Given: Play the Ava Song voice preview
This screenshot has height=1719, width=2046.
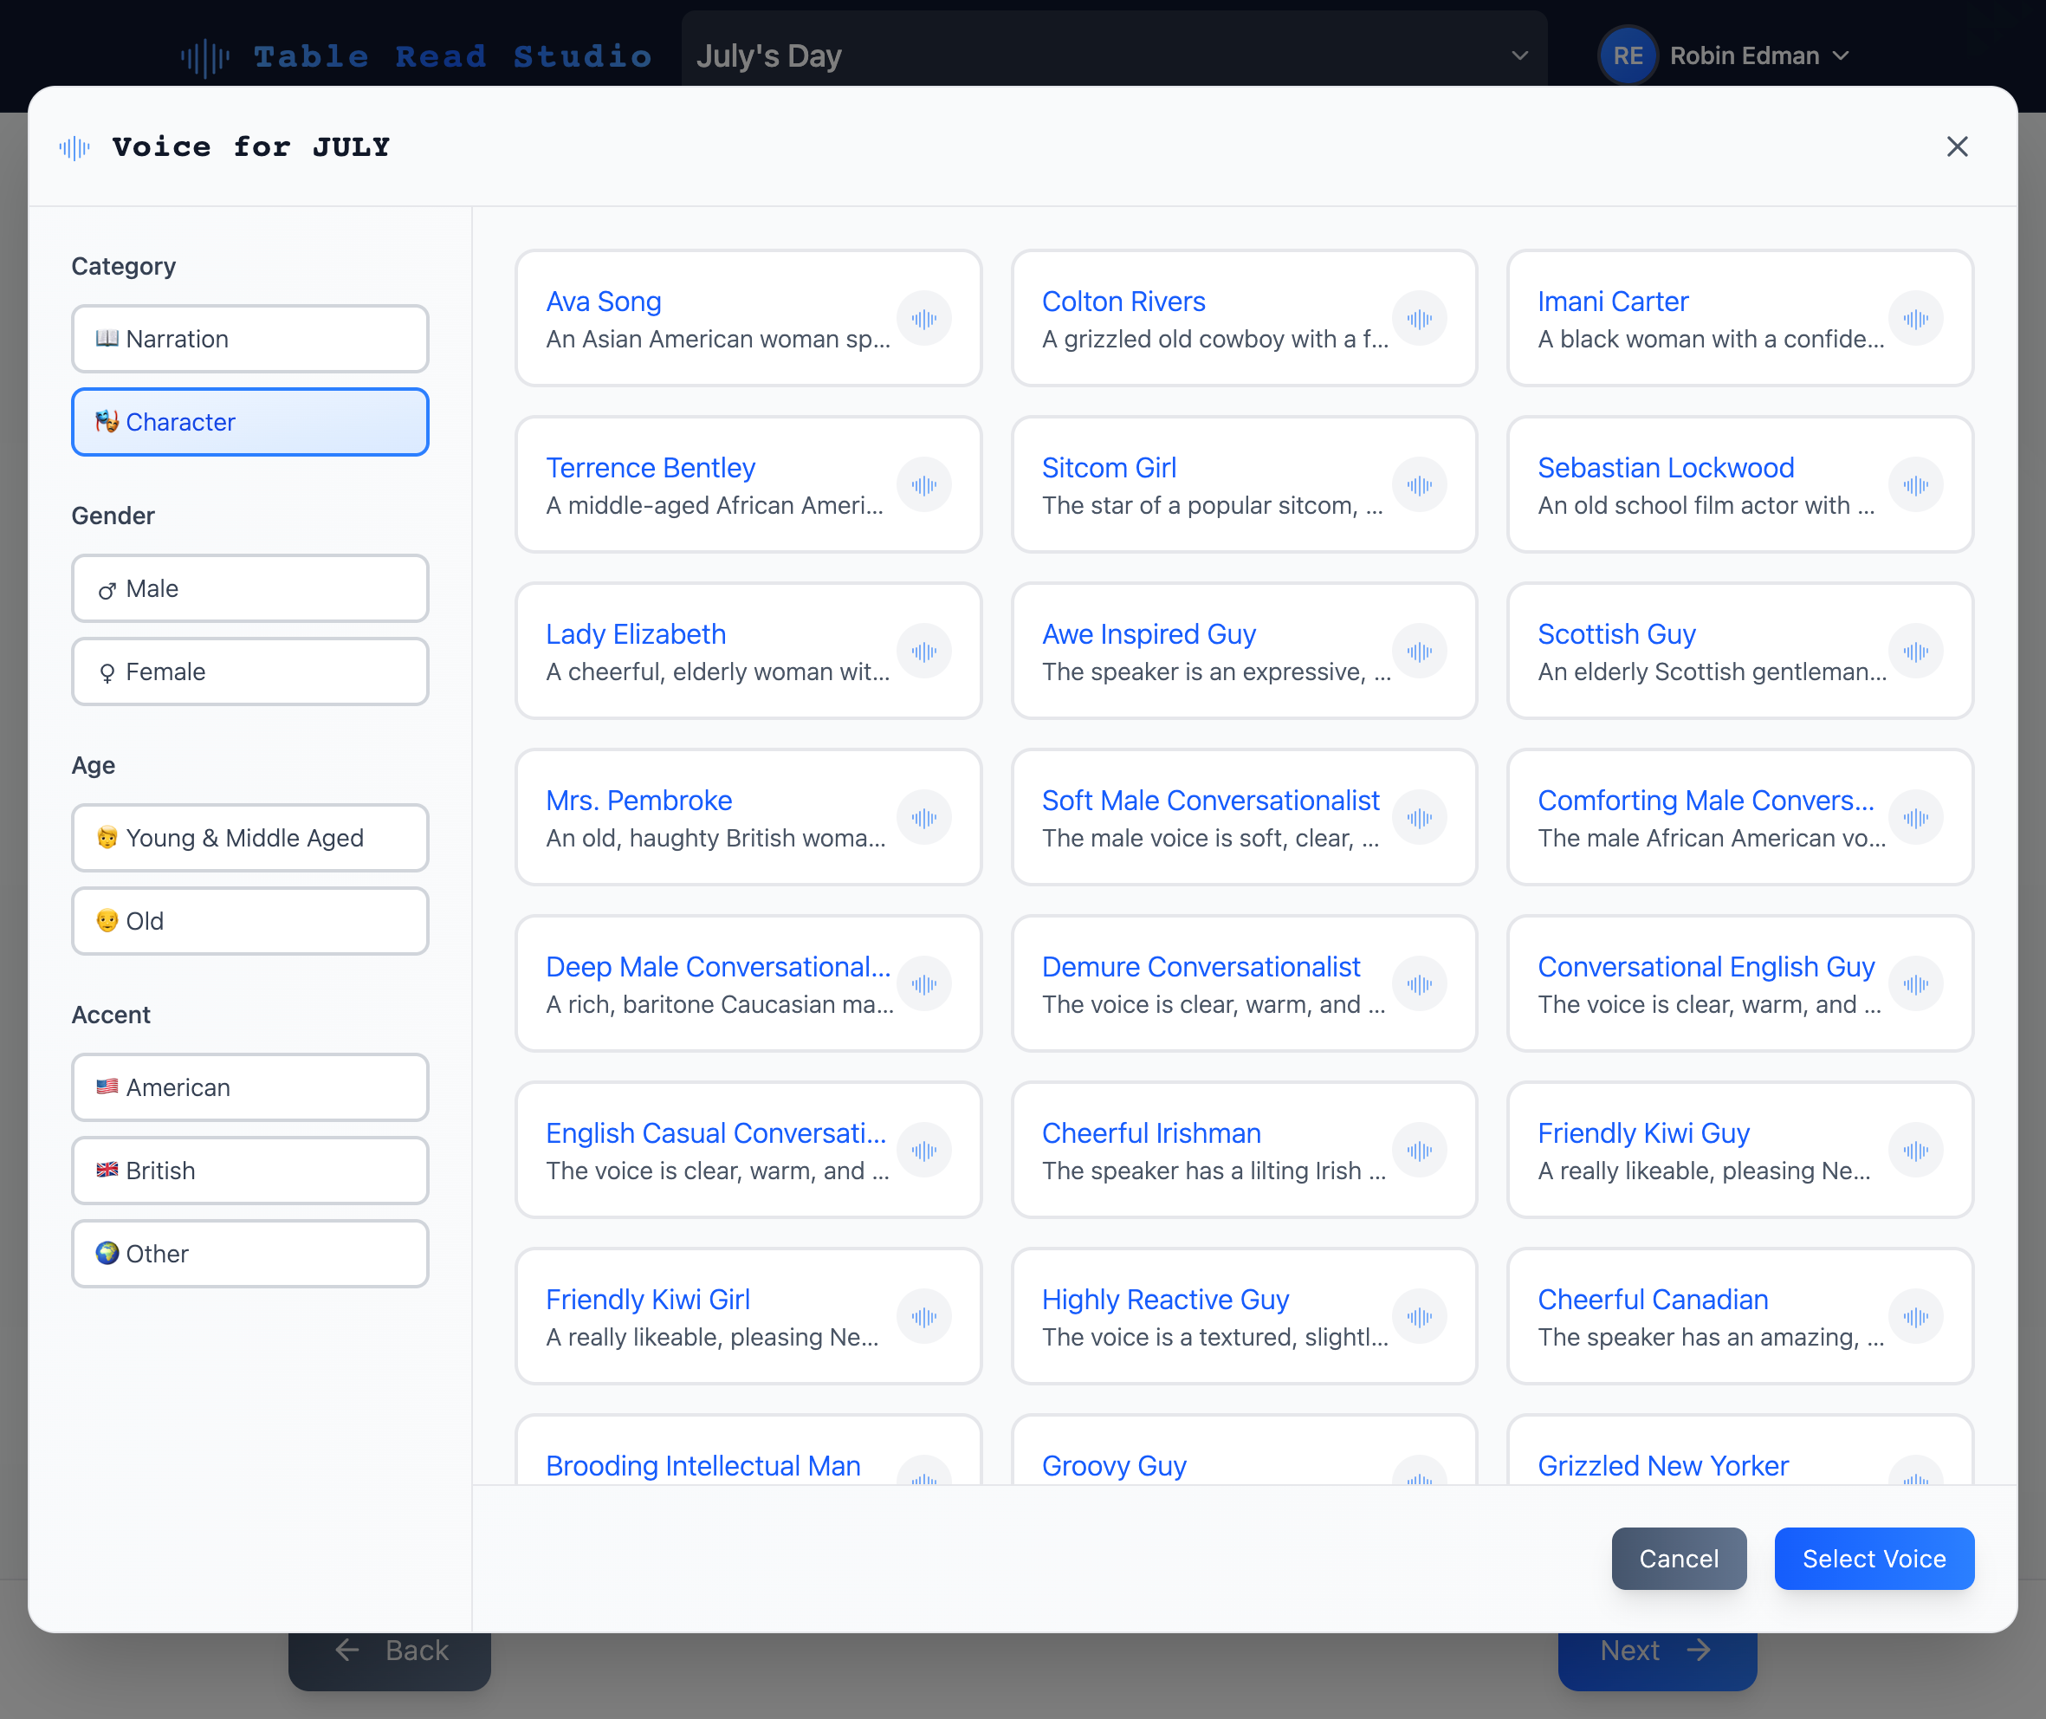Looking at the screenshot, I should pyautogui.click(x=923, y=318).
